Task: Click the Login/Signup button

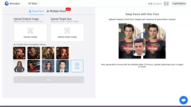Action: pos(179,4)
